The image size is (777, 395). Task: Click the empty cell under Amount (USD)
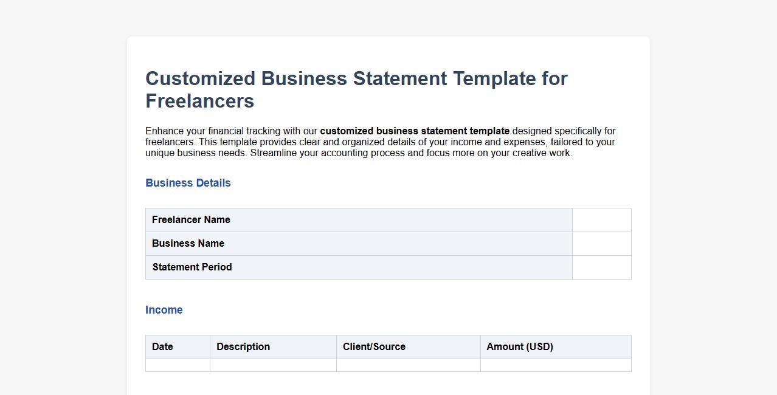556,365
